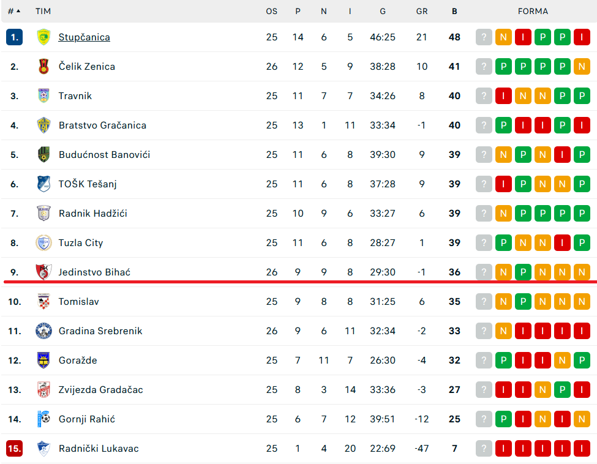Image resolution: width=597 pixels, height=464 pixels.
Task: Click the Bratstvo Gračanica crest icon
Action: pos(43,125)
